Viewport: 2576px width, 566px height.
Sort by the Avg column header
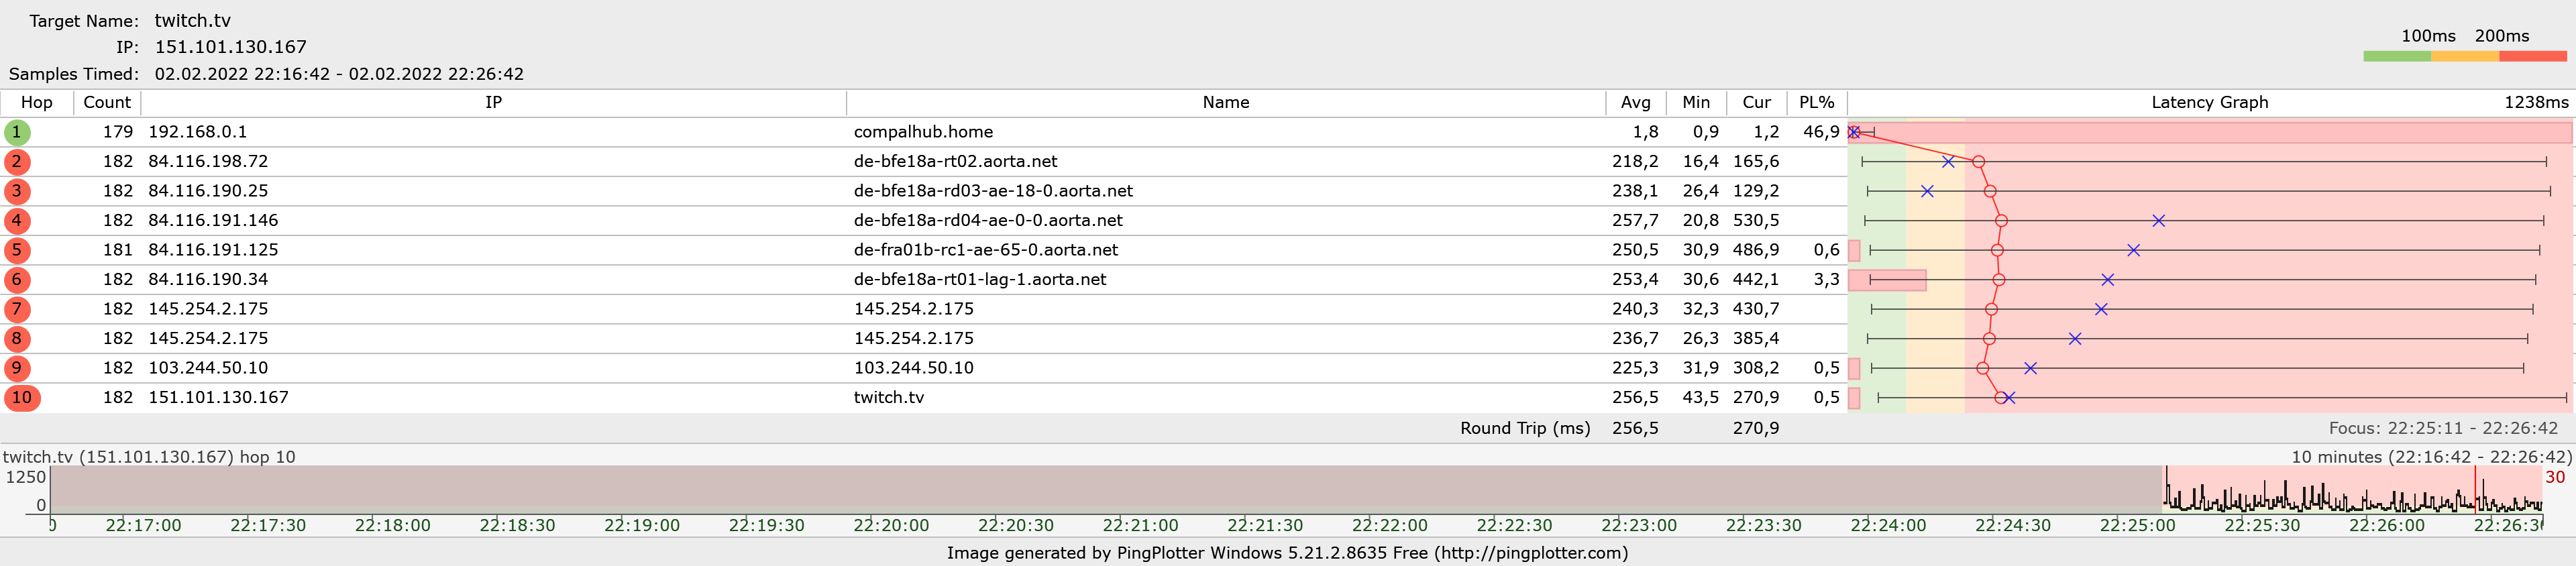(1636, 103)
